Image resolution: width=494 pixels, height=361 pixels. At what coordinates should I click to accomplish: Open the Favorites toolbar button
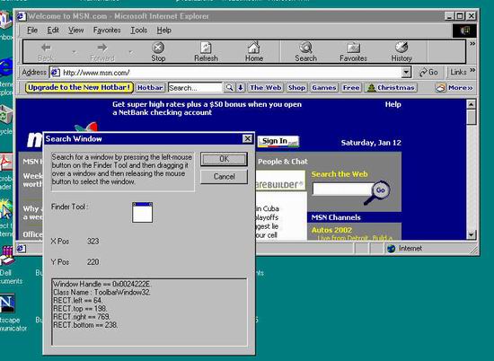pyautogui.click(x=353, y=52)
